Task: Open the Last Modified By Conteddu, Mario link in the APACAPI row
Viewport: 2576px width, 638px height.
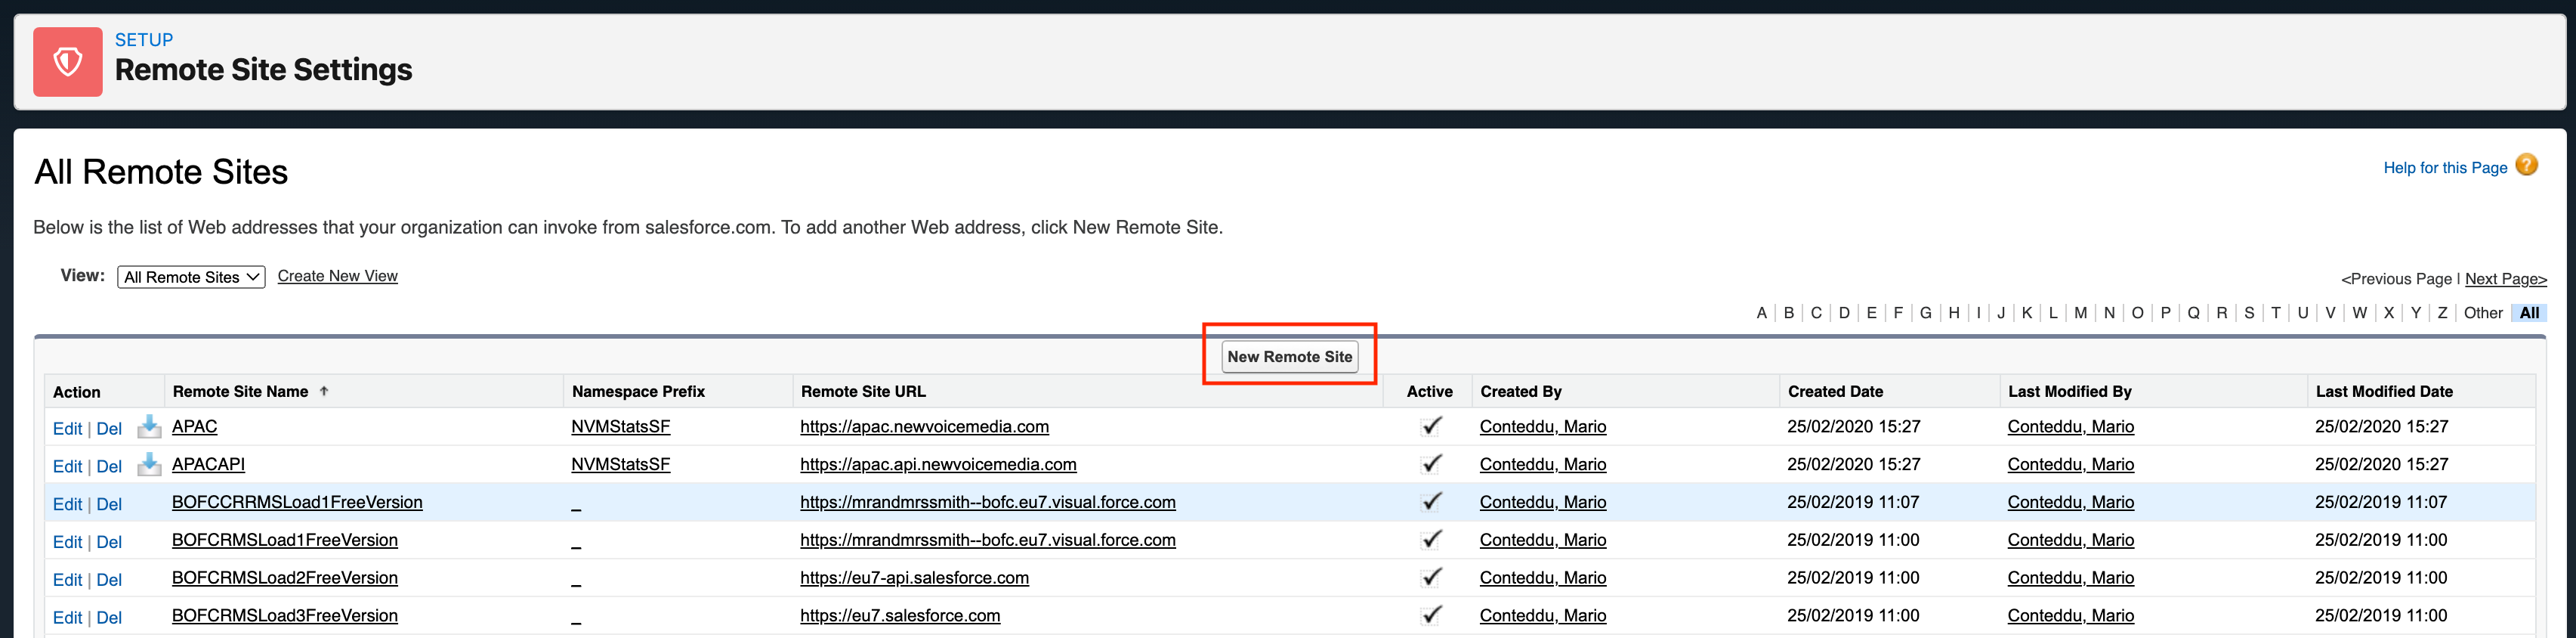Action: (2071, 465)
